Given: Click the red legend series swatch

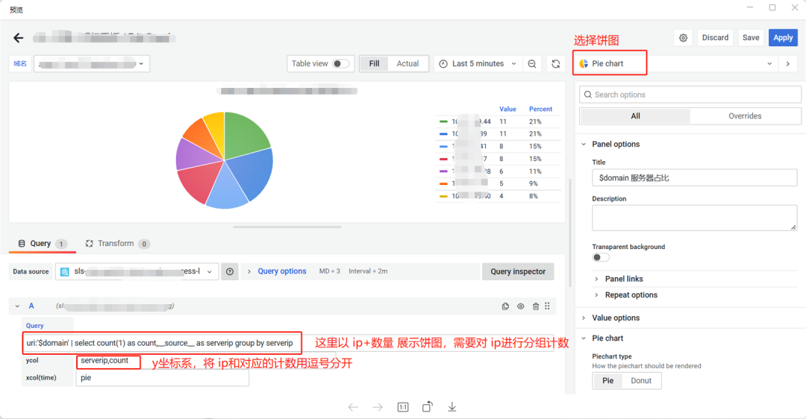Looking at the screenshot, I should 443,159.
